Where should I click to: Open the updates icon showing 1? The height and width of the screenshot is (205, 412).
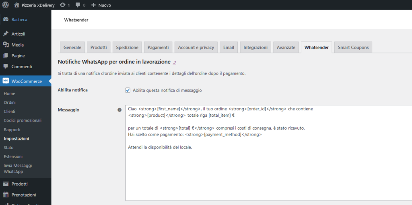(x=62, y=5)
